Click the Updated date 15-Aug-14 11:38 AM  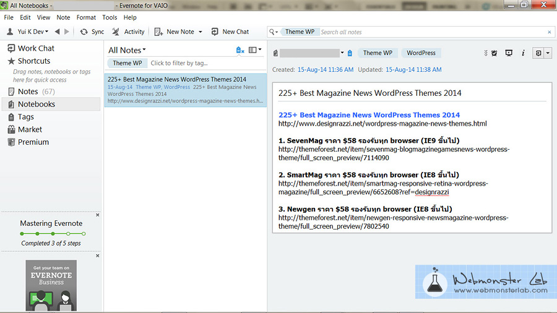pos(413,69)
